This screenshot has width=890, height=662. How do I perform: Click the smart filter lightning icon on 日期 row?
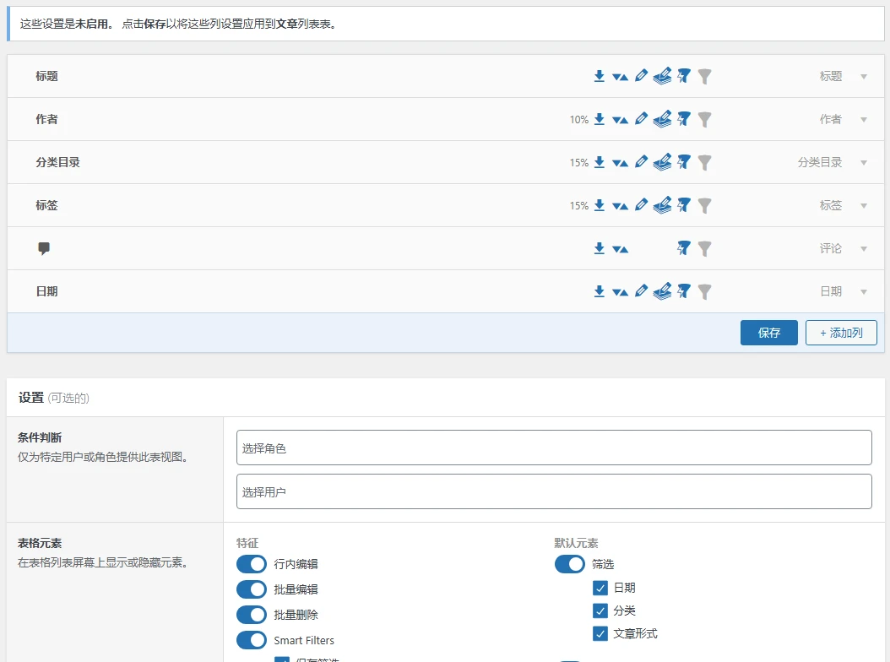[684, 291]
